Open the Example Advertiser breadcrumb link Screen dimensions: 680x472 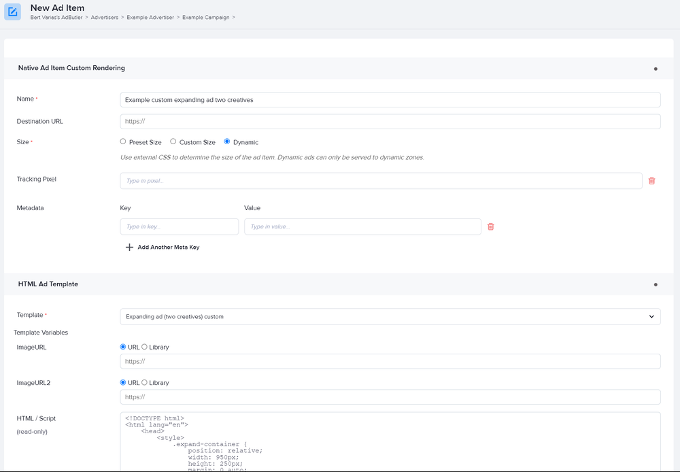(150, 18)
